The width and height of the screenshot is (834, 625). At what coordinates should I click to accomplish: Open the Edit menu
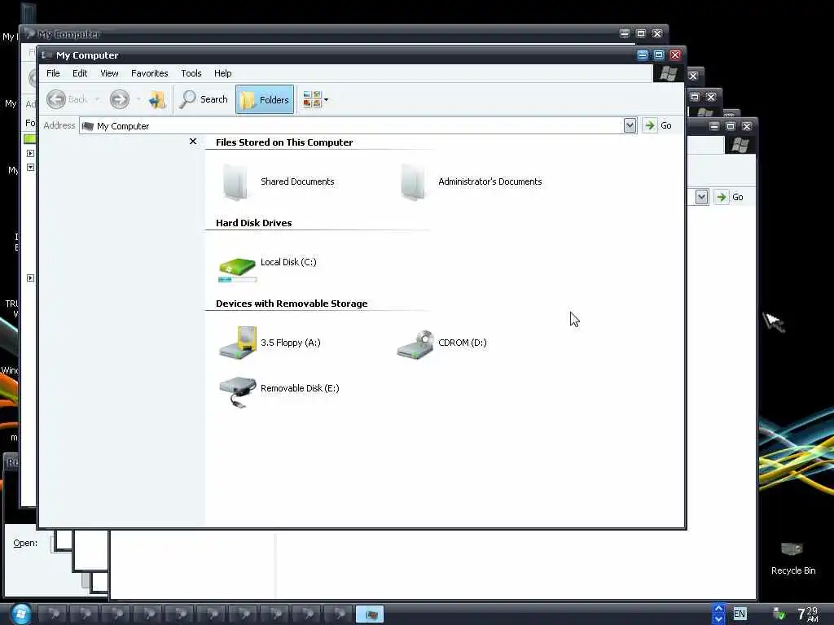(x=80, y=73)
